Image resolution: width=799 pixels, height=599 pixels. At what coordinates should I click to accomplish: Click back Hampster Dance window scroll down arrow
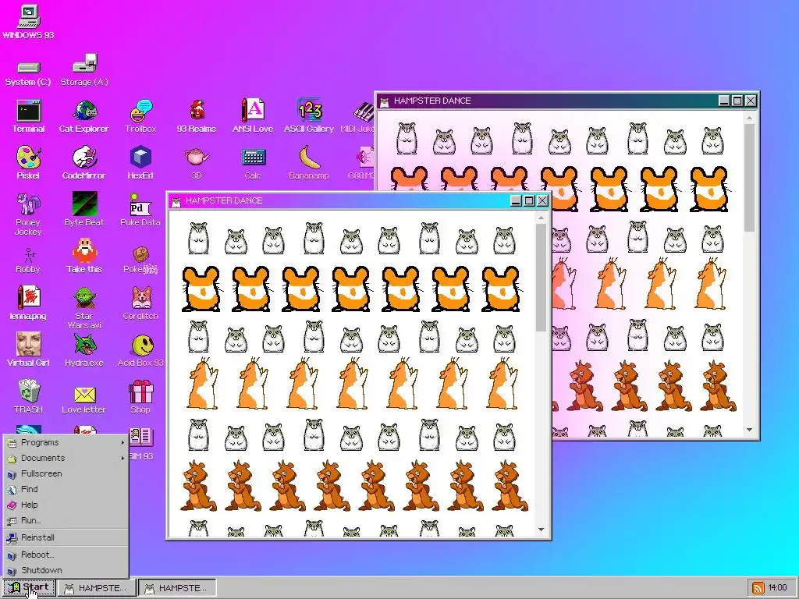(x=749, y=430)
